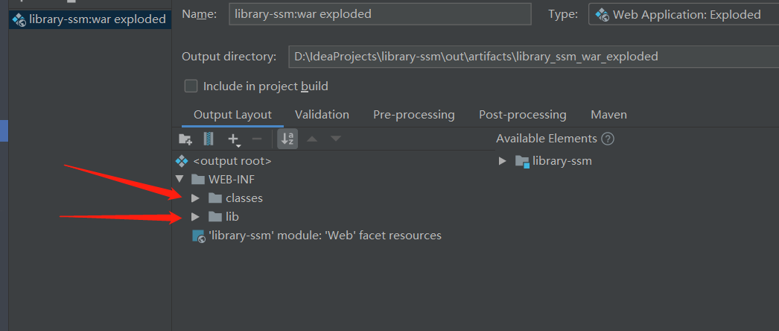
Task: Enable Include in project build checkbox
Action: pyautogui.click(x=191, y=86)
